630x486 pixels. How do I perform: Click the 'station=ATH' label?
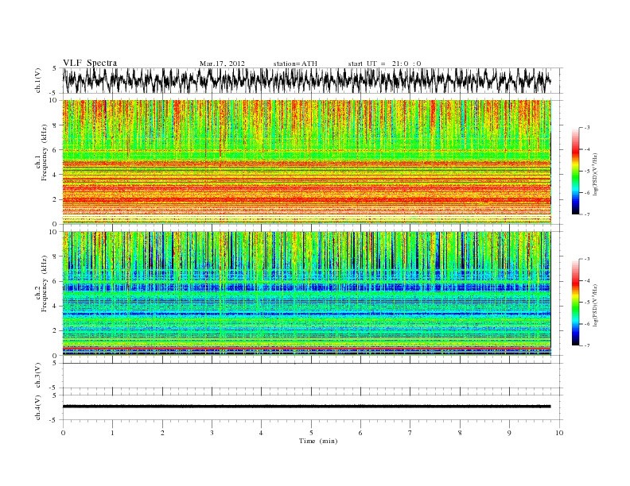[295, 64]
